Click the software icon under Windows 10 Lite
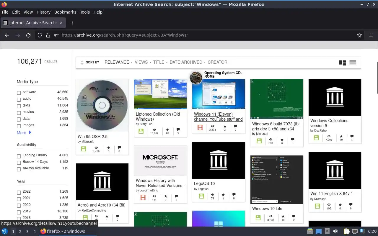This screenshot has height=236, width=378. [258, 218]
